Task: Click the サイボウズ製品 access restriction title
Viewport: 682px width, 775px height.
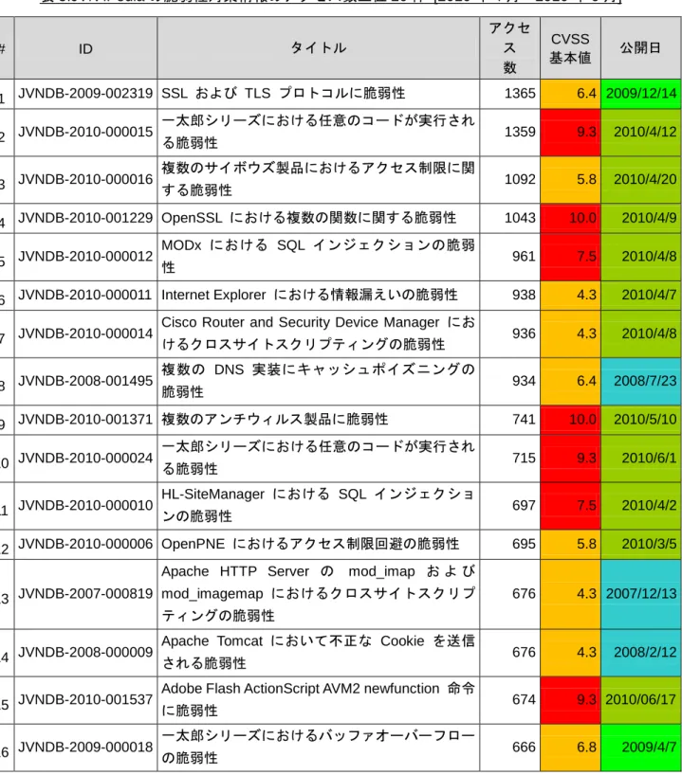Action: [x=318, y=179]
